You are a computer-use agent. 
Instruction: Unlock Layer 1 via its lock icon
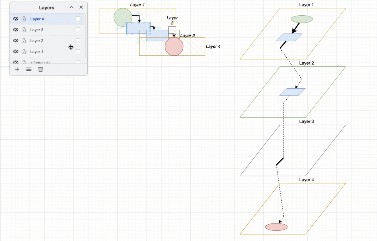[23, 51]
